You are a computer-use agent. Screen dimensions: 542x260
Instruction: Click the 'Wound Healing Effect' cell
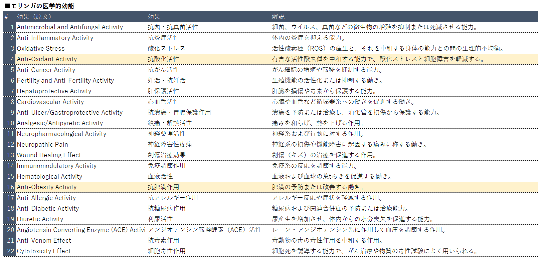point(81,155)
